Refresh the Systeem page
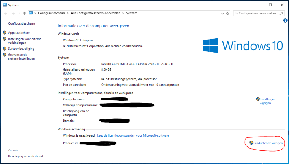The width and height of the screenshot is (289, 164). pos(228,13)
